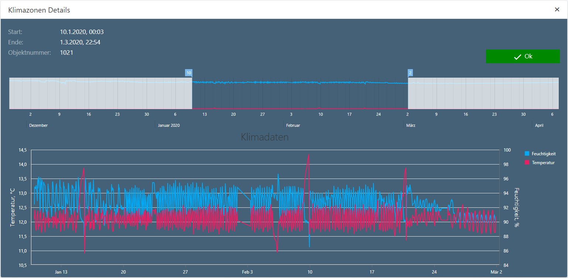Close the Klimazonen Details dialog

coord(557,10)
